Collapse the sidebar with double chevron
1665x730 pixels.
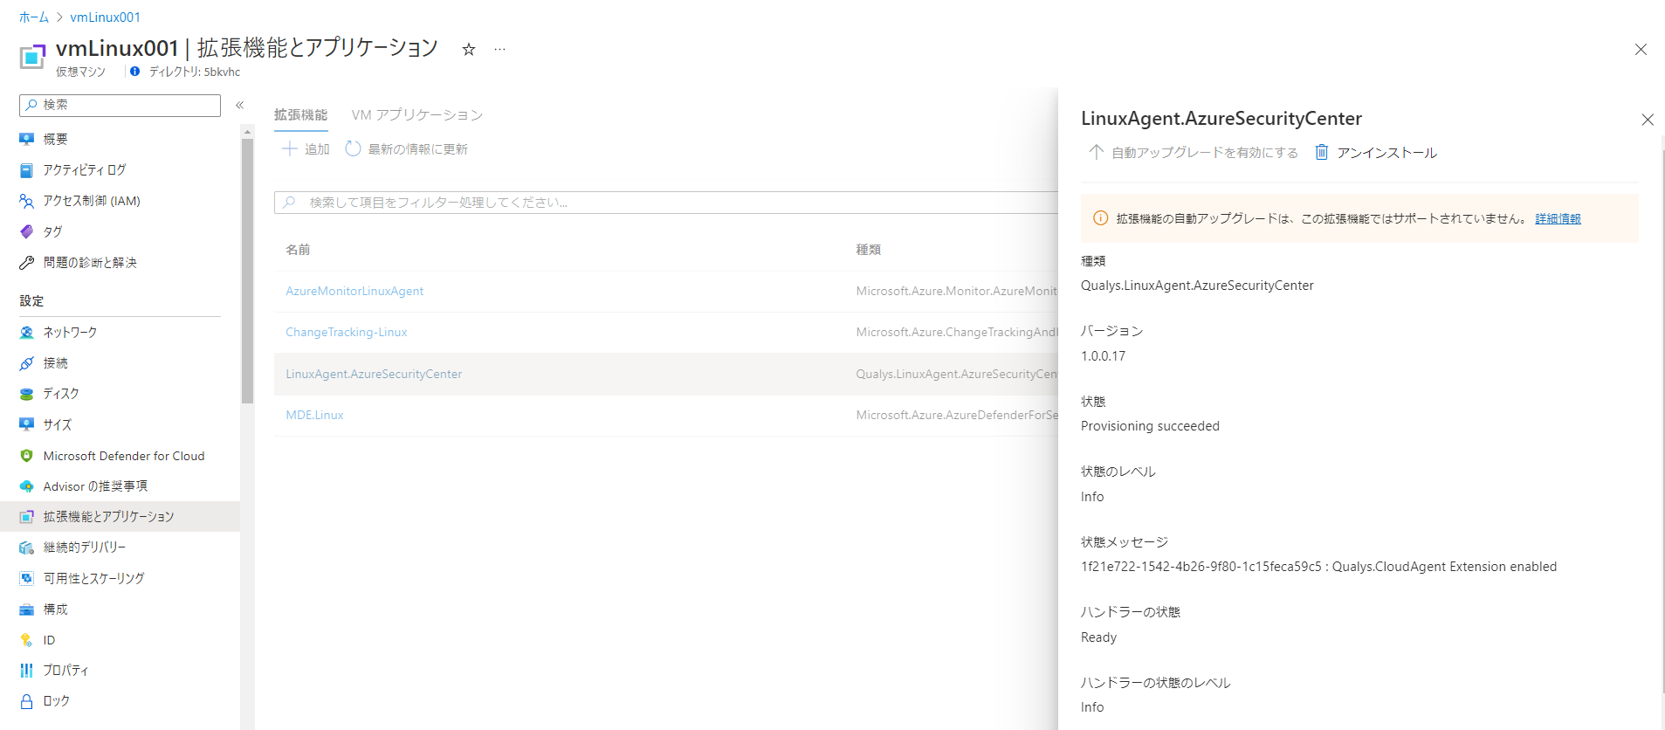click(x=239, y=105)
